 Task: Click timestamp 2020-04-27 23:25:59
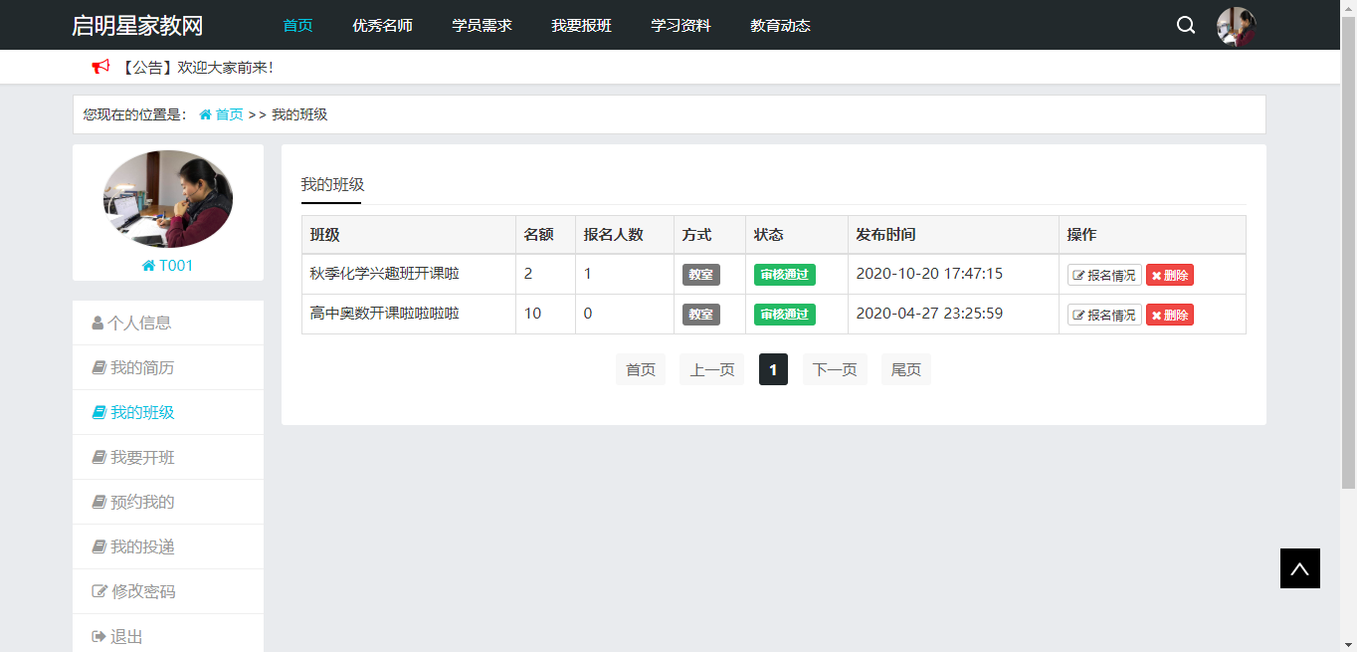point(929,314)
